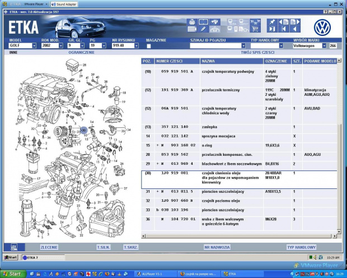Click the exit door arrow icon
Image resolution: width=347 pixels, height=278 pixels.
point(272,29)
